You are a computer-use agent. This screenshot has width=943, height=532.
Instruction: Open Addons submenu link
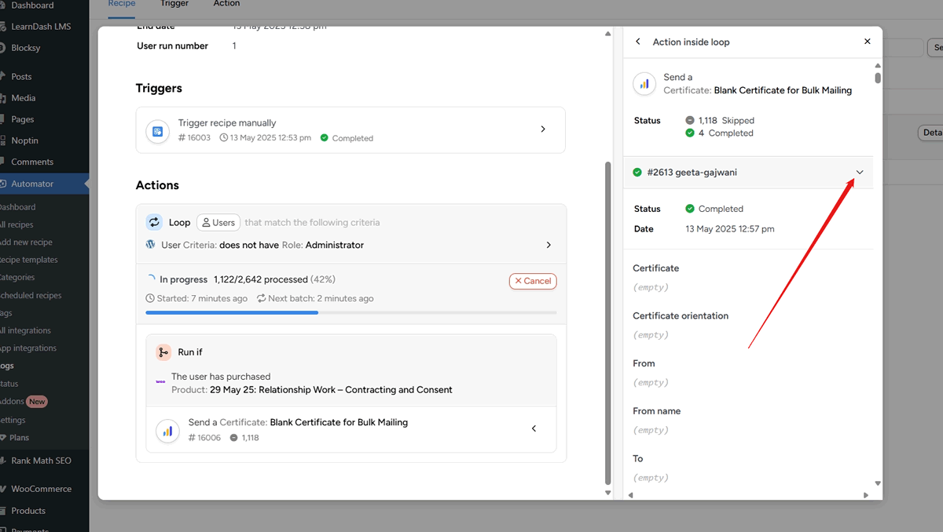pyautogui.click(x=13, y=401)
